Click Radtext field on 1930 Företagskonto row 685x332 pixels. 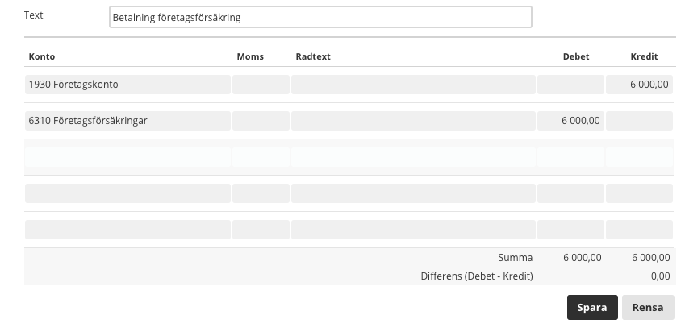[x=413, y=84]
